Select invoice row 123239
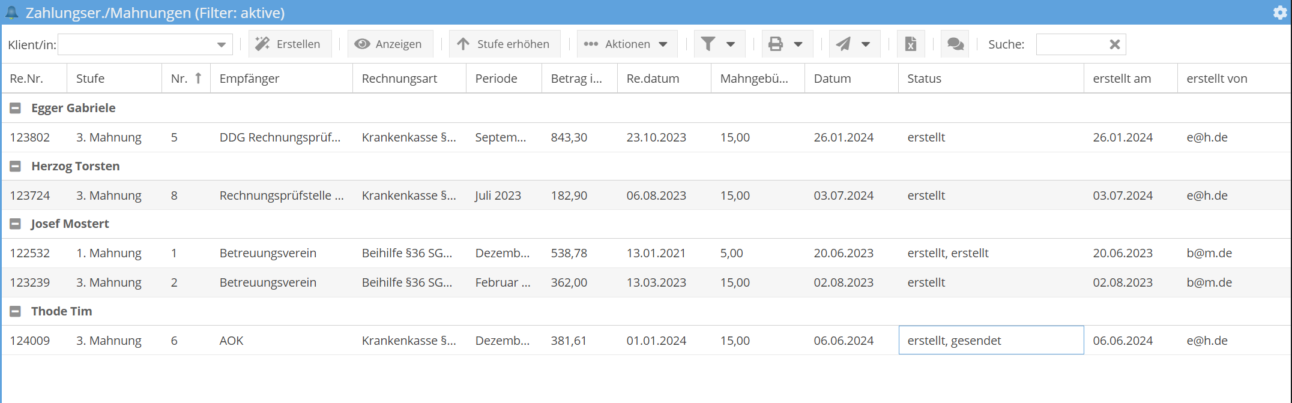The width and height of the screenshot is (1292, 403). pyautogui.click(x=30, y=282)
